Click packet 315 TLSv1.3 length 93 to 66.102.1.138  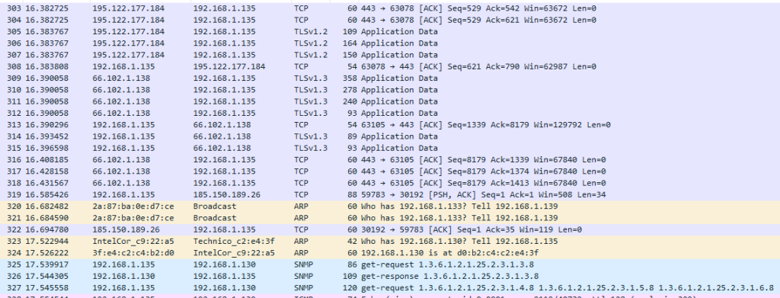point(390,149)
